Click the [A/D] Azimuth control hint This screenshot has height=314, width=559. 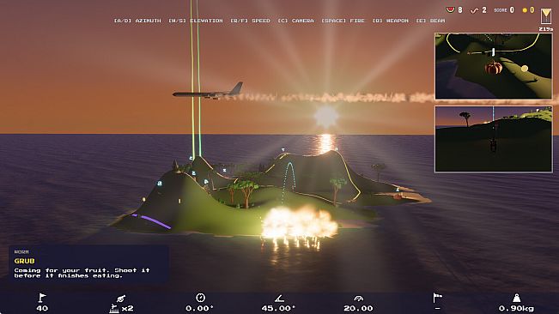[137, 21]
